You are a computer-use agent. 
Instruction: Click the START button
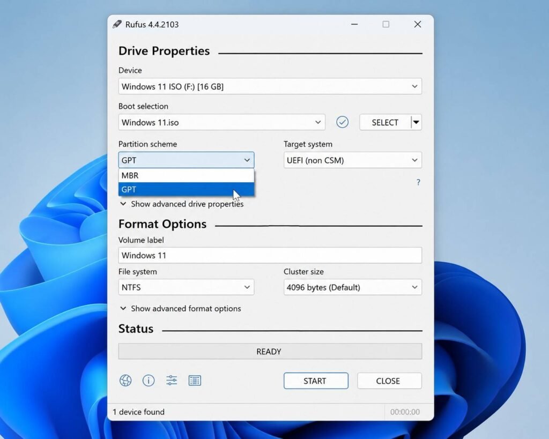click(316, 381)
